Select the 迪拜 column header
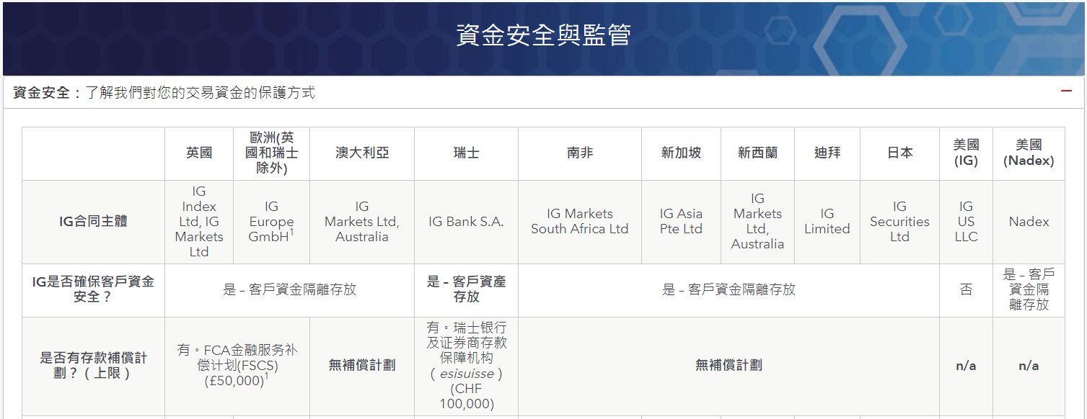 (827, 153)
